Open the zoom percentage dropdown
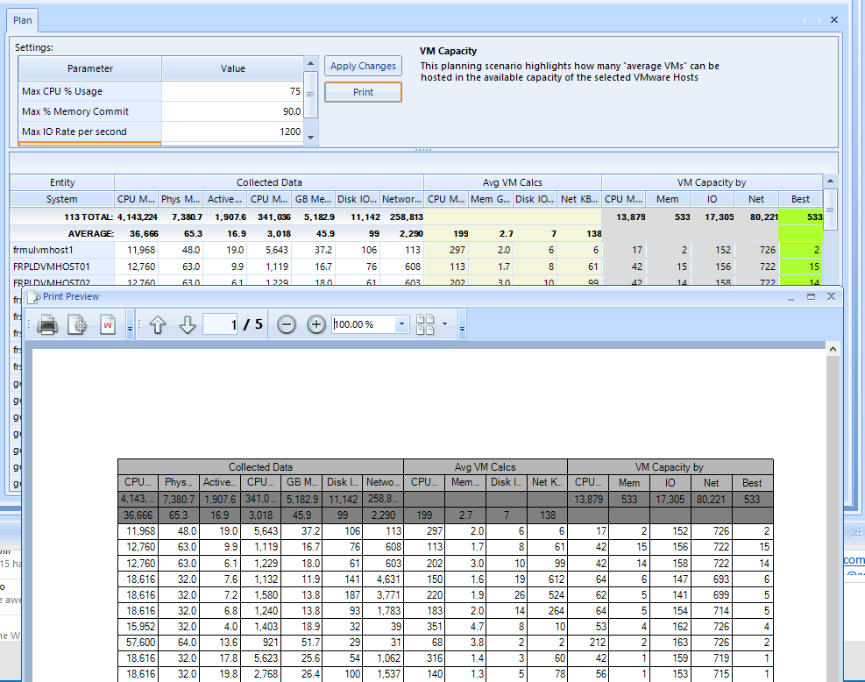Image resolution: width=865 pixels, height=682 pixels. click(401, 324)
